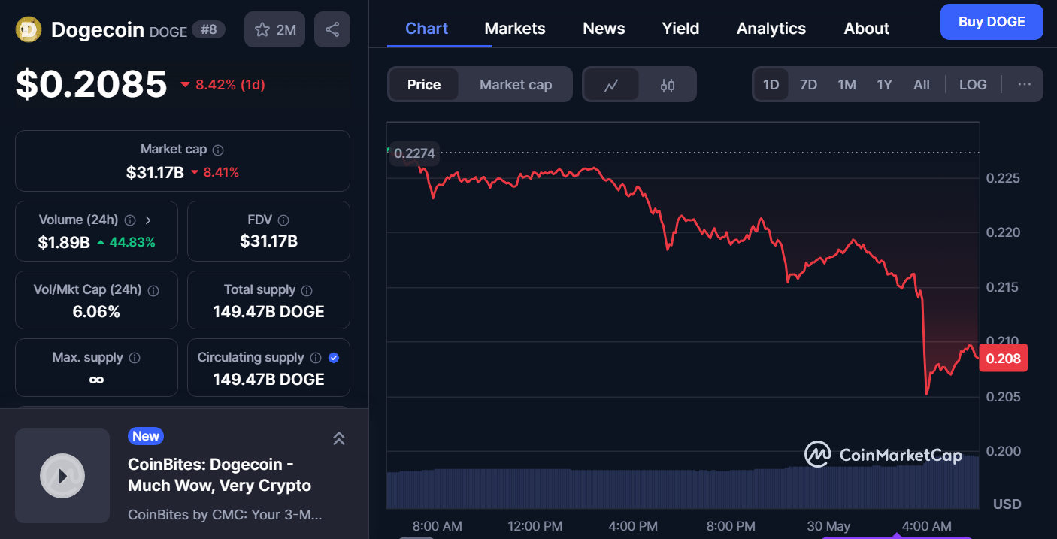
Task: Set chart range to 1M
Action: [x=847, y=85]
